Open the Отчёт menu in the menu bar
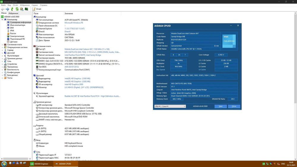Screen dimensions: 297x167 (x=15, y=5)
